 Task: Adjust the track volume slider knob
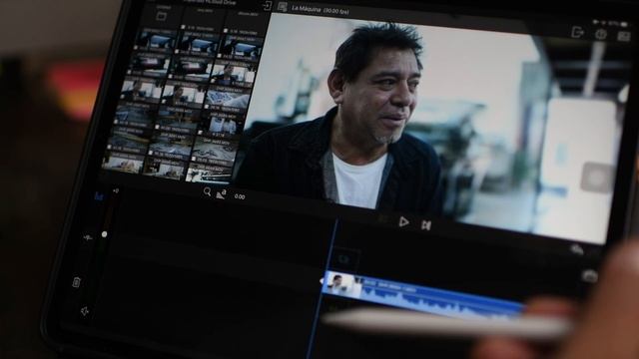104,234
